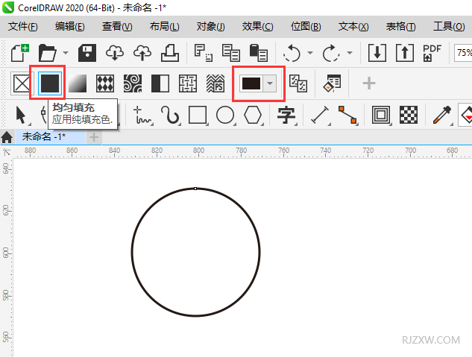Click the Two-color pattern fill icon
This screenshot has width=472, height=357.
point(160,83)
